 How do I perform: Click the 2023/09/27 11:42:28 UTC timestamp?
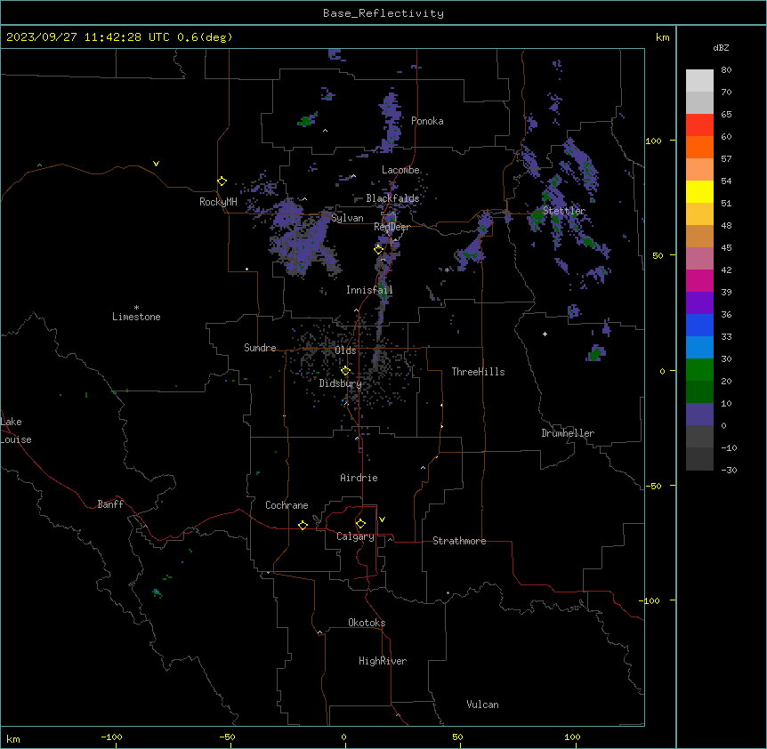[x=88, y=37]
